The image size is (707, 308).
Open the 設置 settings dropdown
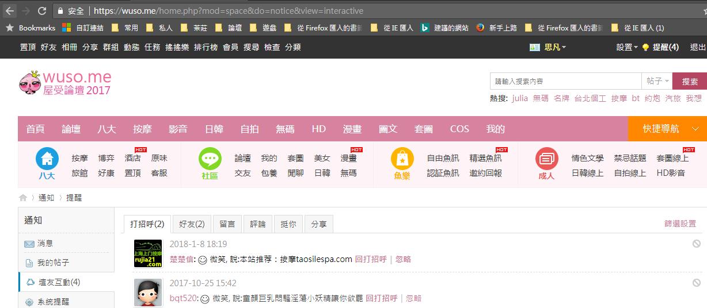(x=627, y=47)
